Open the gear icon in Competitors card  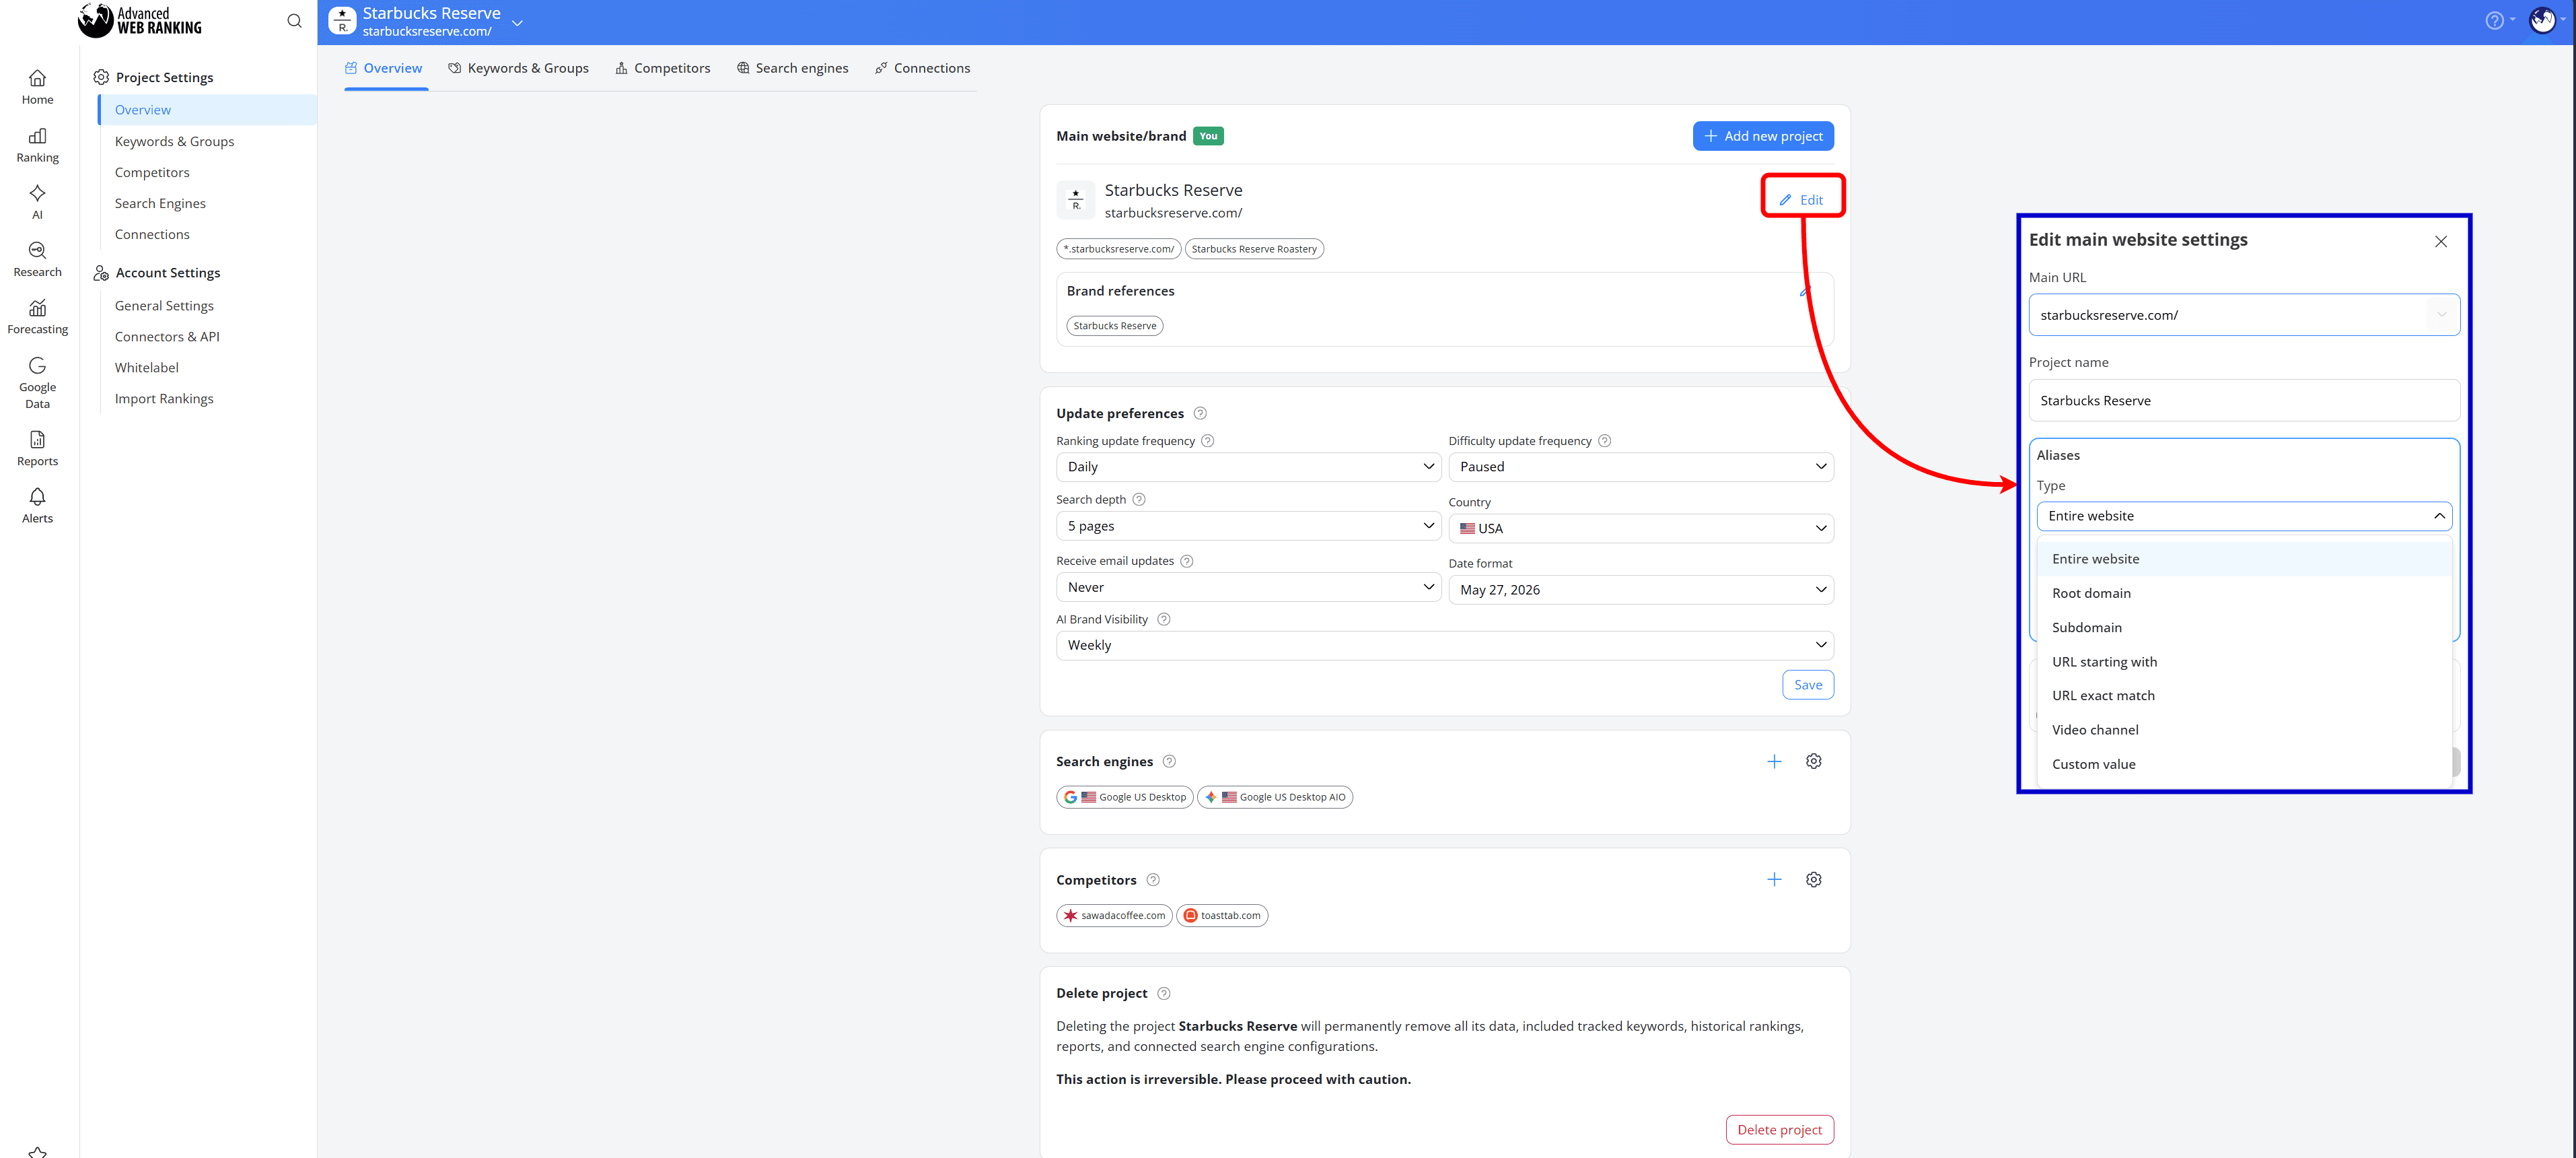[x=1814, y=880]
